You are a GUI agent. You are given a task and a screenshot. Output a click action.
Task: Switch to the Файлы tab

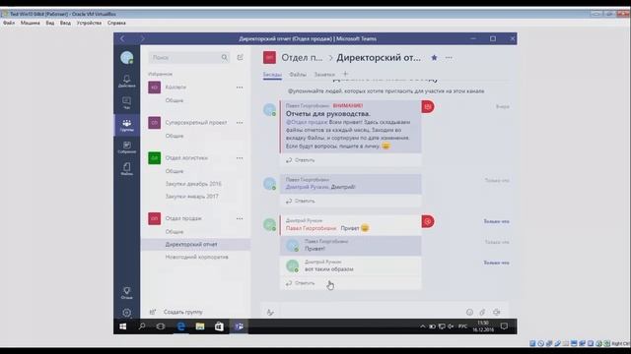[x=298, y=75]
